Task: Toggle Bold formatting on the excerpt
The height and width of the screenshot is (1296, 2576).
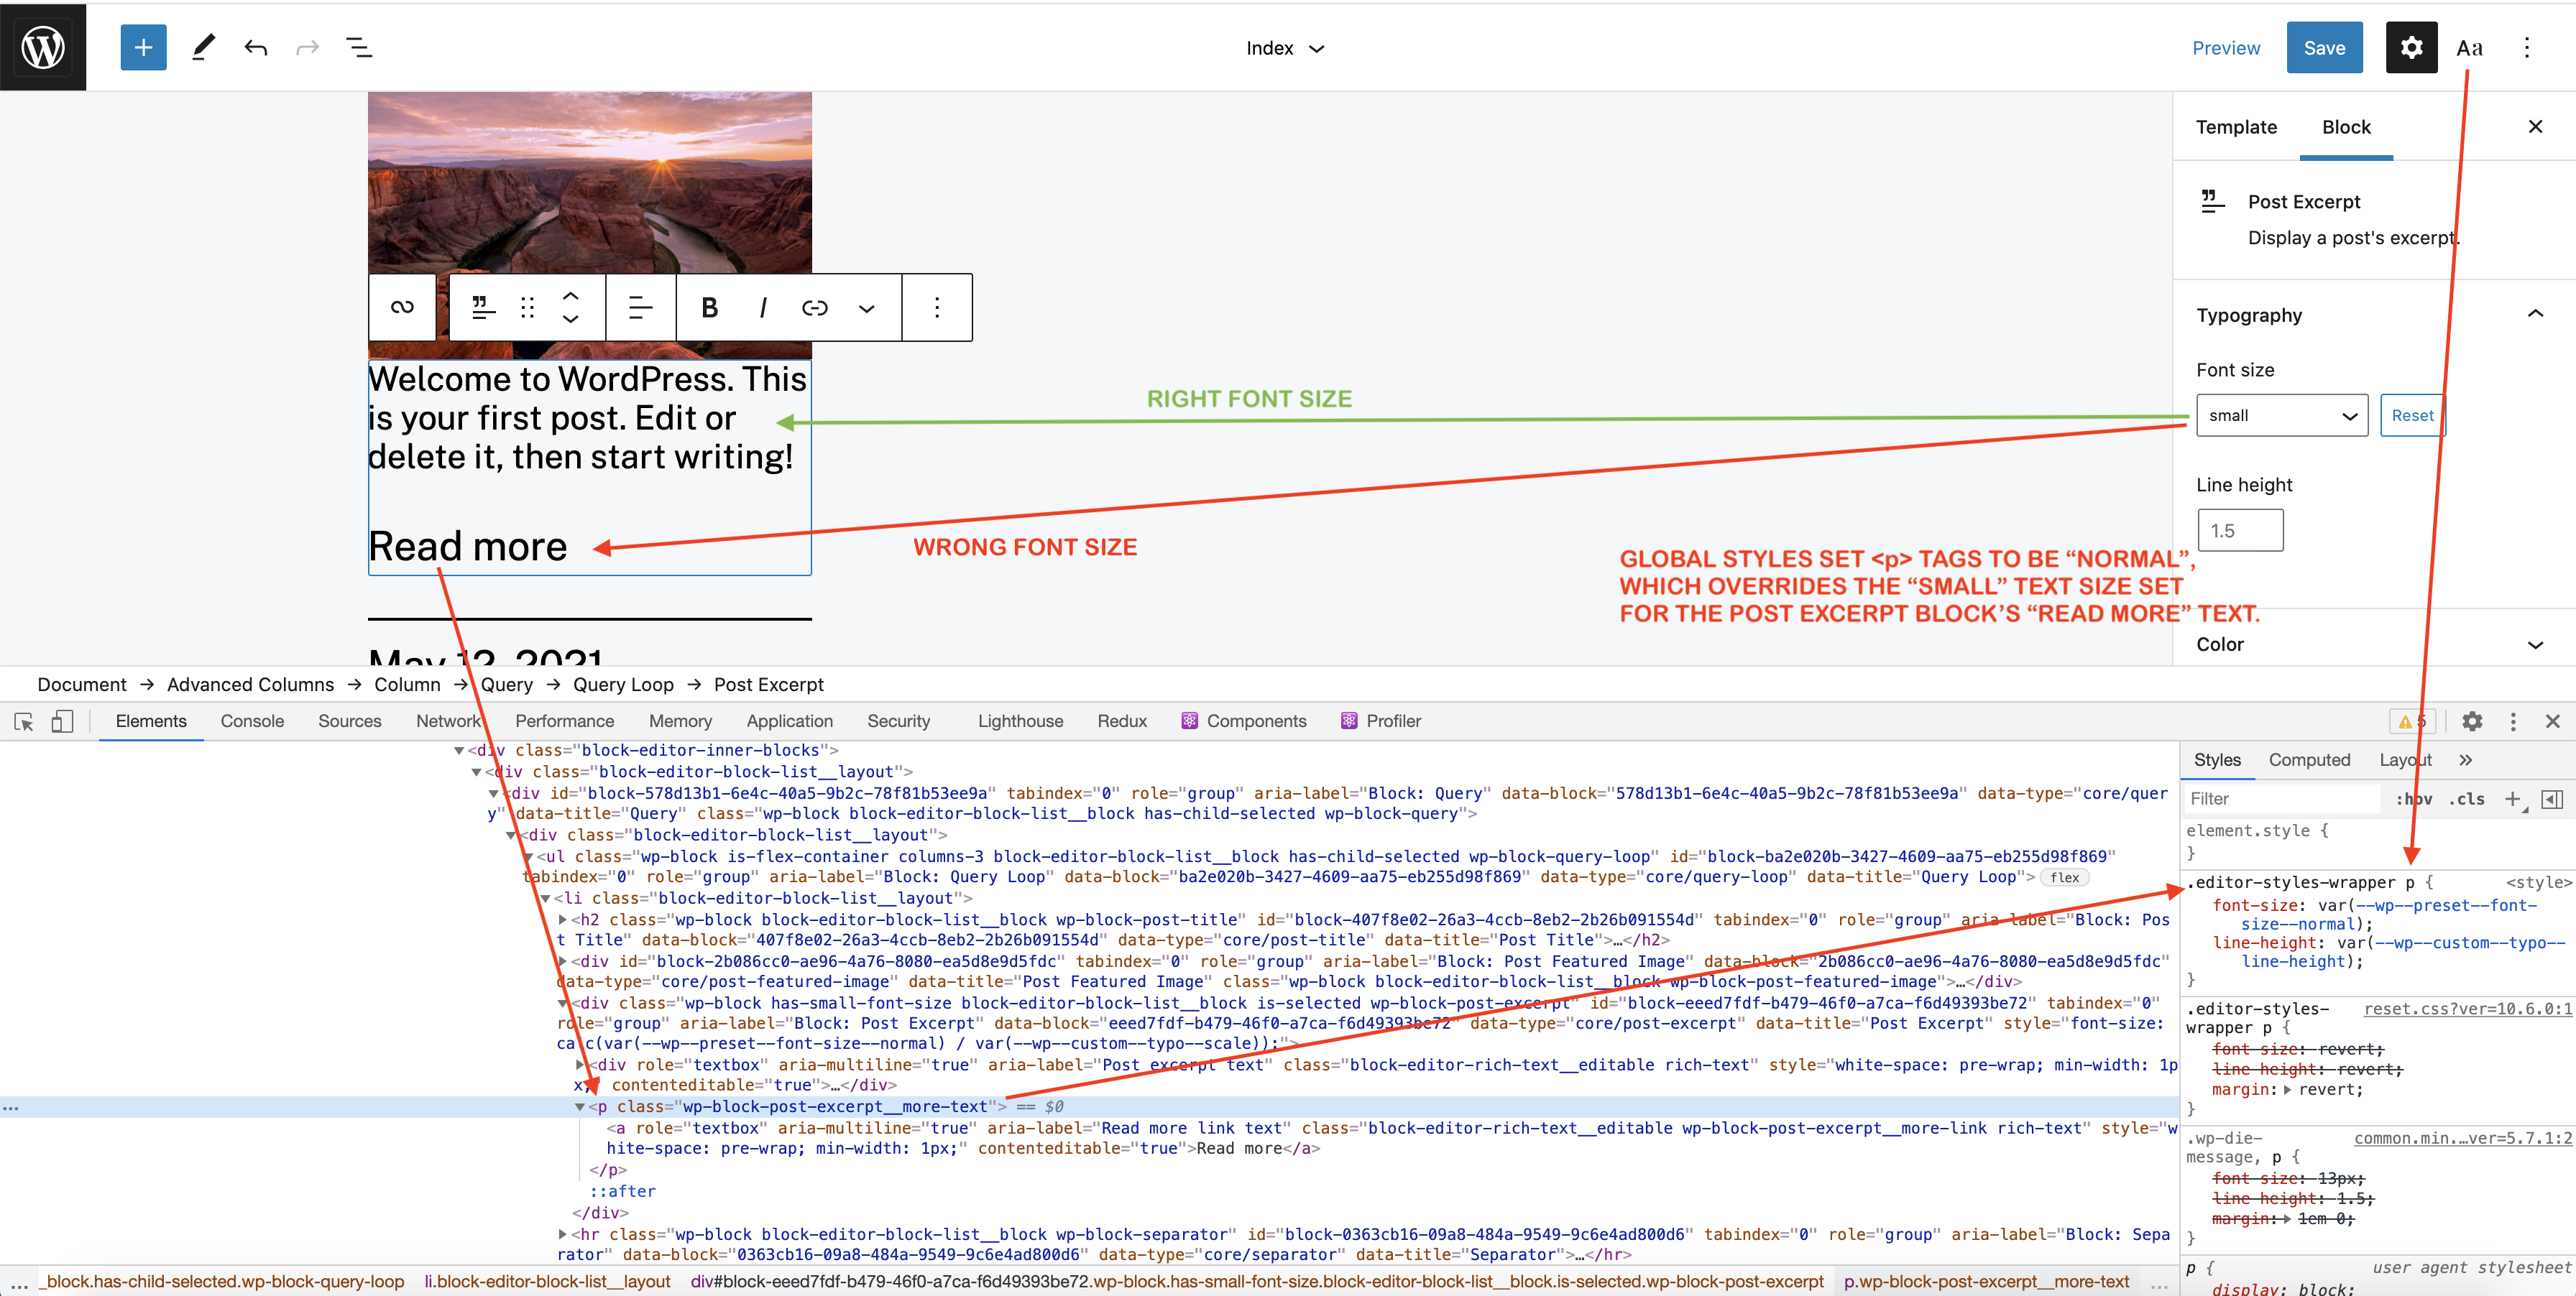Action: coord(709,307)
